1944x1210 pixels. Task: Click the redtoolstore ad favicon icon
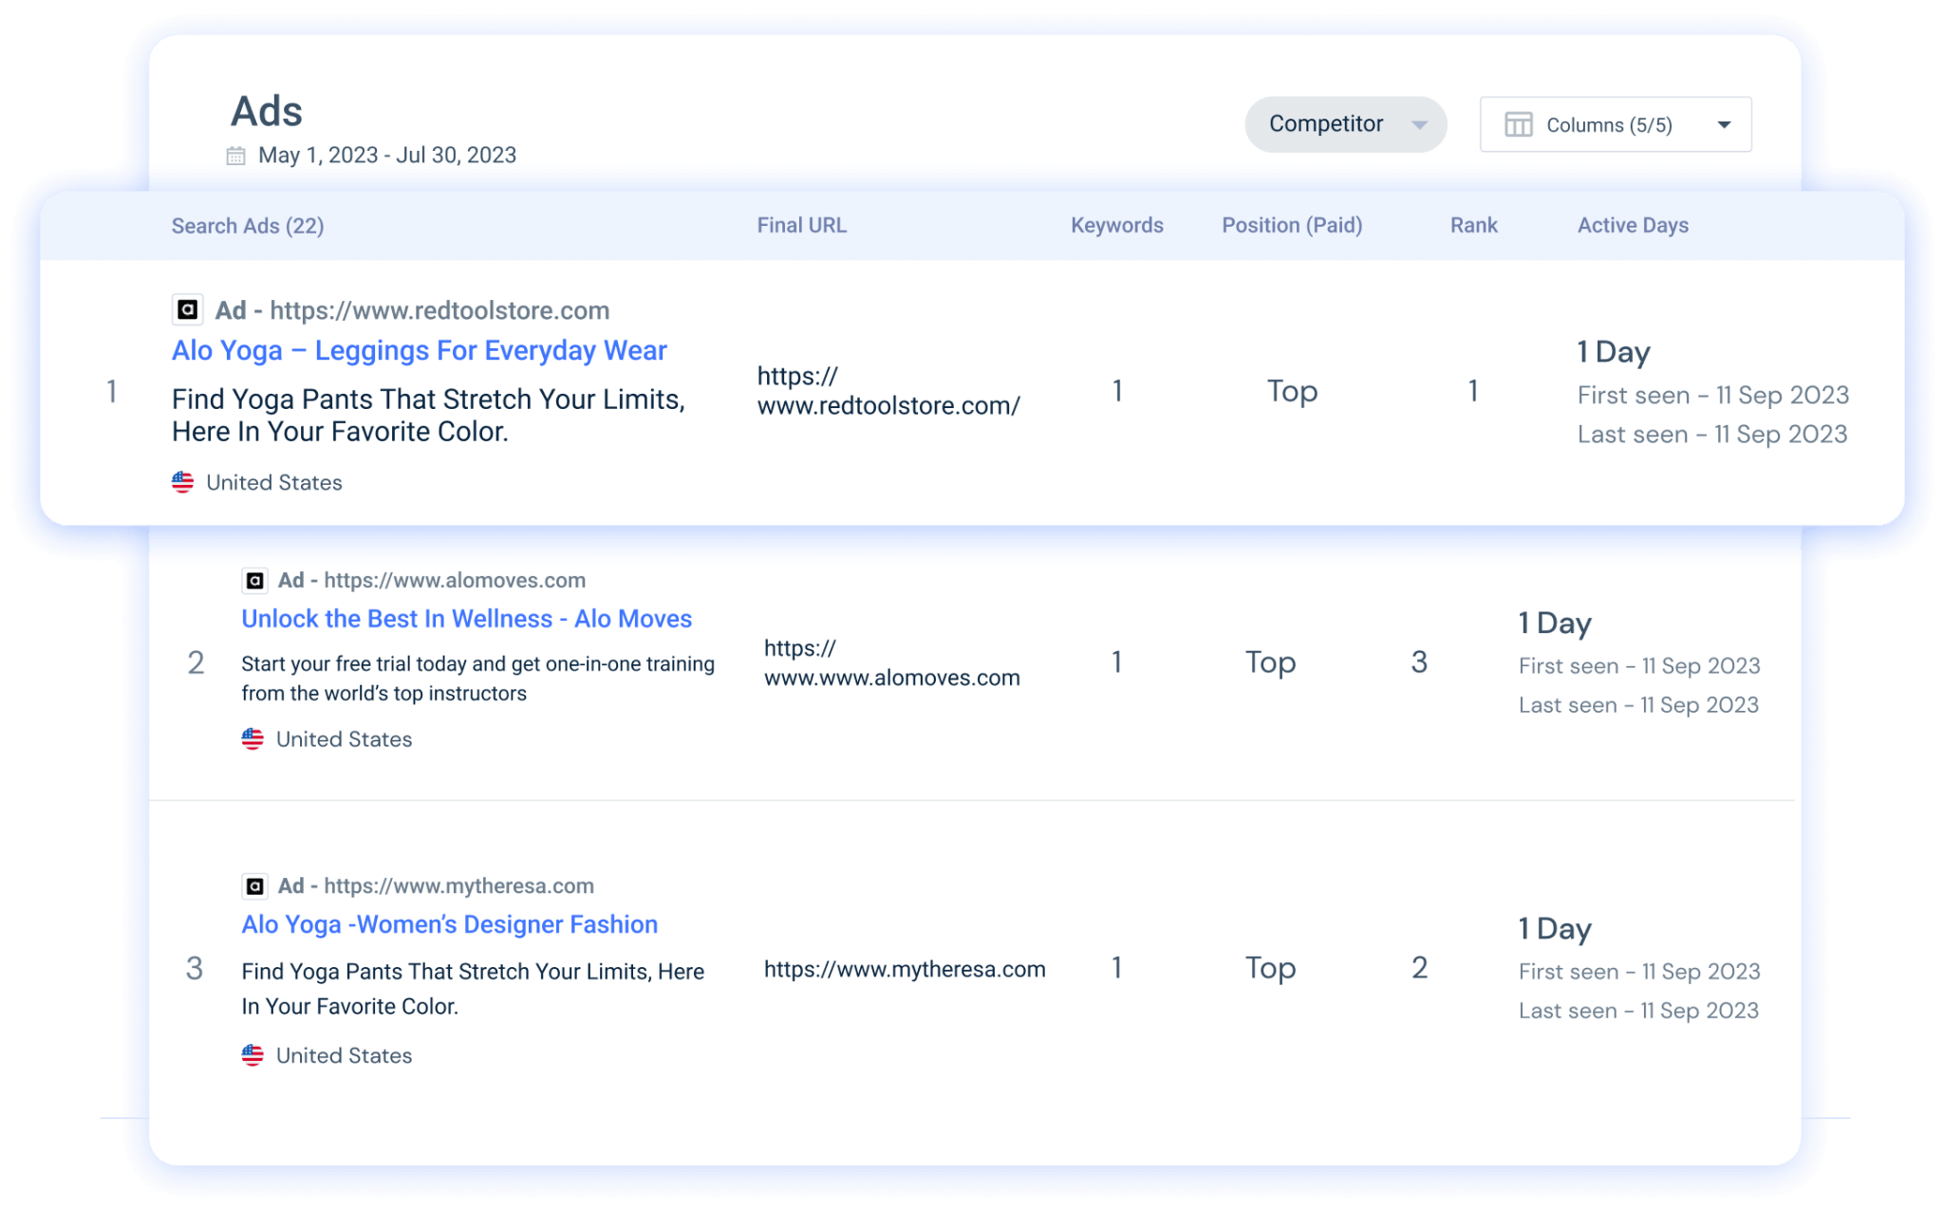pos(187,309)
